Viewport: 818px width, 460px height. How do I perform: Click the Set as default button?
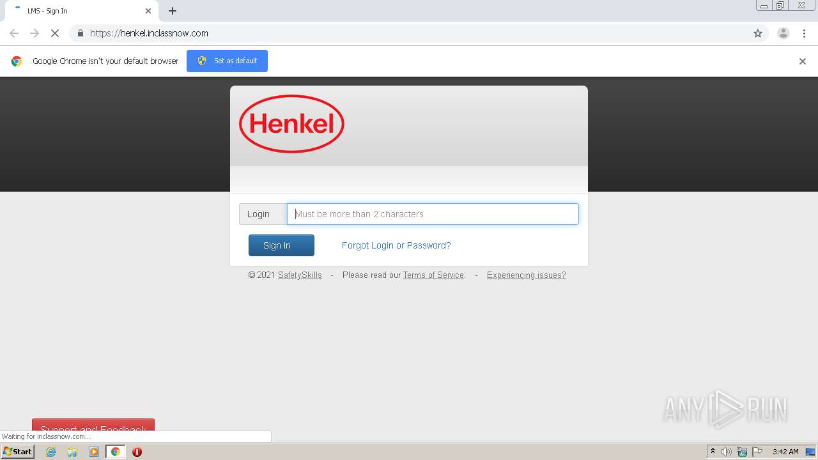[227, 61]
